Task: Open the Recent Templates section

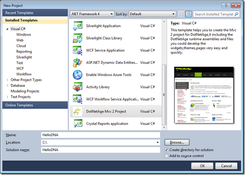Action: [35, 13]
